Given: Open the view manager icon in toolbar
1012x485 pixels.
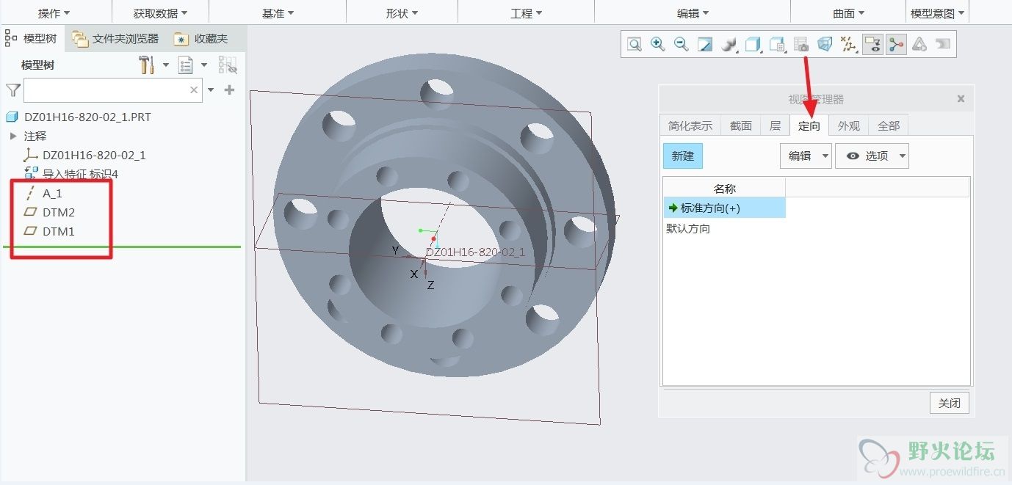Looking at the screenshot, I should point(777,45).
